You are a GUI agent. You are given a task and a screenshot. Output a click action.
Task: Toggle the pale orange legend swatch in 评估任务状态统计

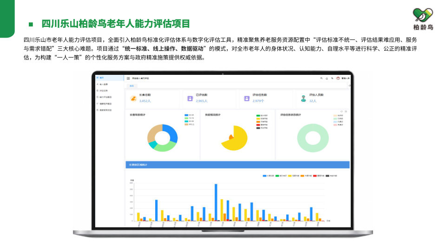pyautogui.click(x=335, y=116)
